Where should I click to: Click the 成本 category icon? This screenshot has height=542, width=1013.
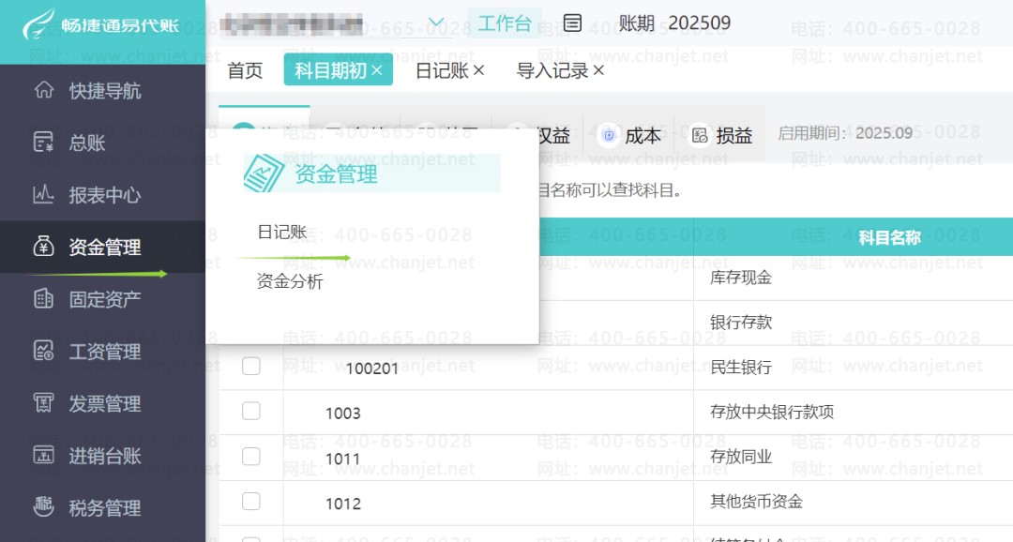coord(609,135)
